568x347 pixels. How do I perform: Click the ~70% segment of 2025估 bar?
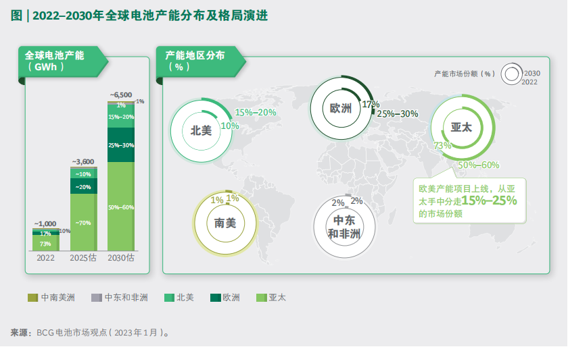[83, 223]
